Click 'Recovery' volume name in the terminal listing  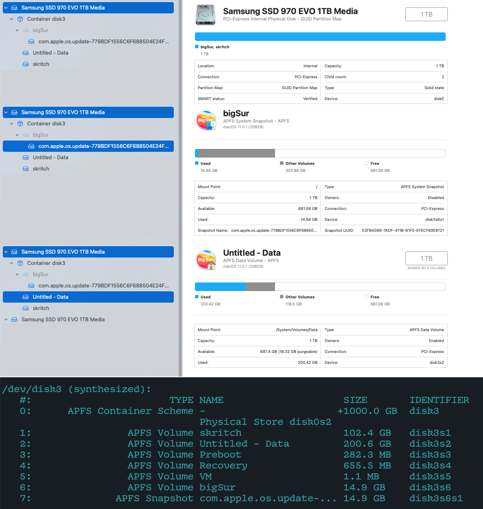(224, 466)
